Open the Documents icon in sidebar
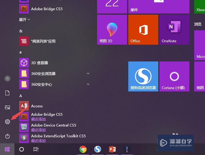Image resolution: width=205 pixels, height=155 pixels. point(7,93)
